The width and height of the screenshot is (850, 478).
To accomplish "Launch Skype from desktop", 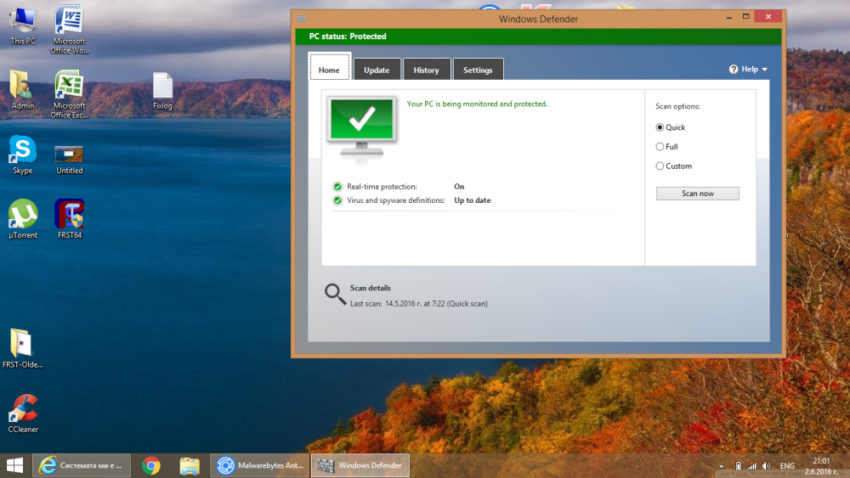I will pyautogui.click(x=22, y=155).
